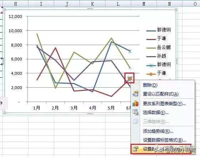The height and width of the screenshot is (157, 200).
Task: Expand the left side panel arrow
Action: pos(1,103)
